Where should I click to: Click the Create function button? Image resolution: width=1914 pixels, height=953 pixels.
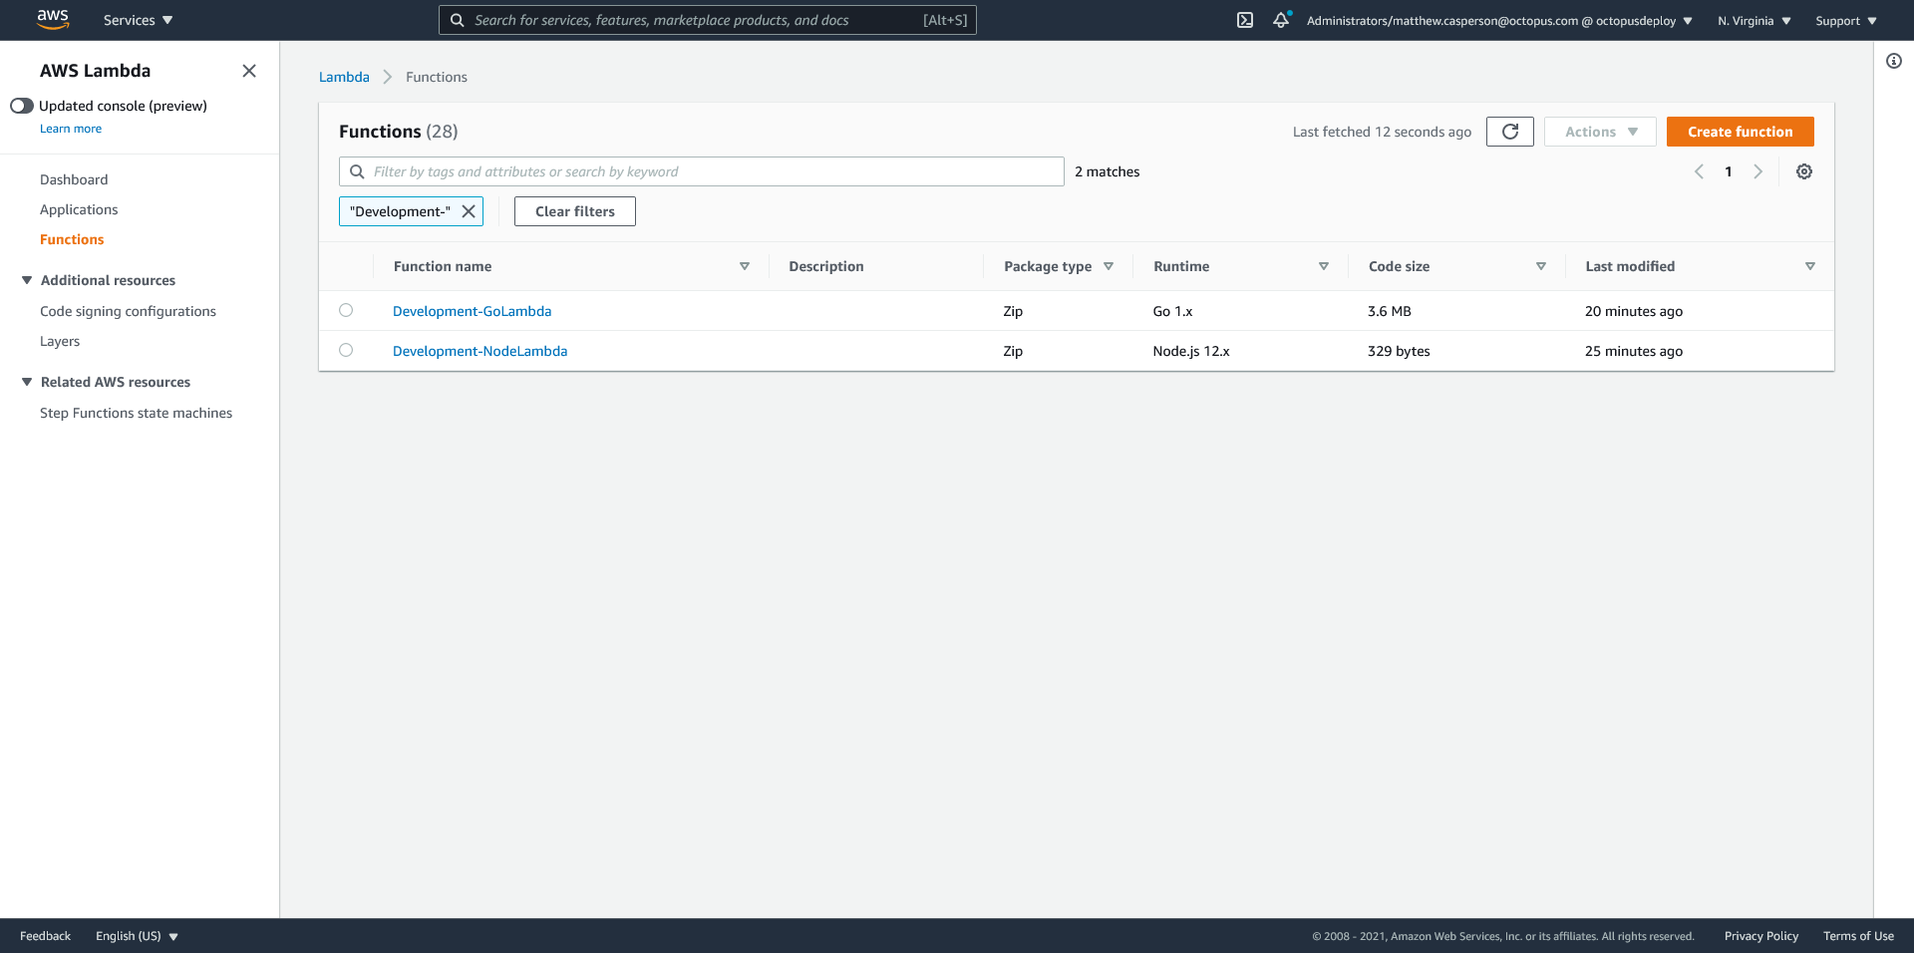1740,132
